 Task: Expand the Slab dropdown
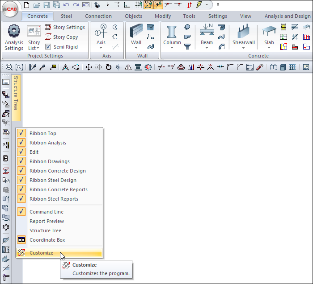tap(269, 48)
